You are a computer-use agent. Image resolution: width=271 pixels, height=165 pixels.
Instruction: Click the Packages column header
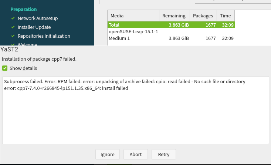203,16
